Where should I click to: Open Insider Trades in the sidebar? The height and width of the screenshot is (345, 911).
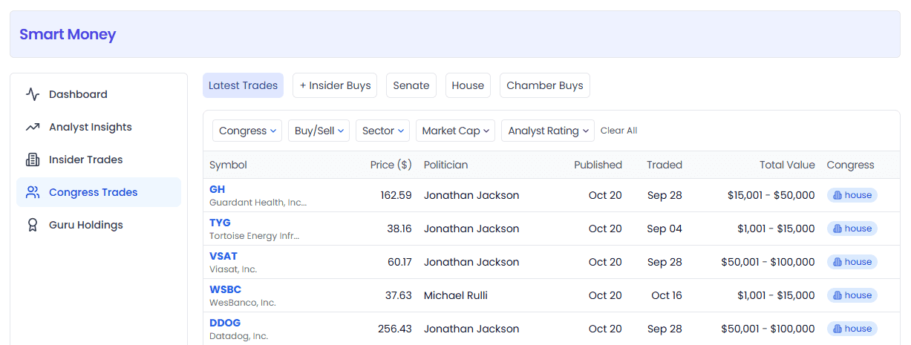pyautogui.click(x=99, y=160)
